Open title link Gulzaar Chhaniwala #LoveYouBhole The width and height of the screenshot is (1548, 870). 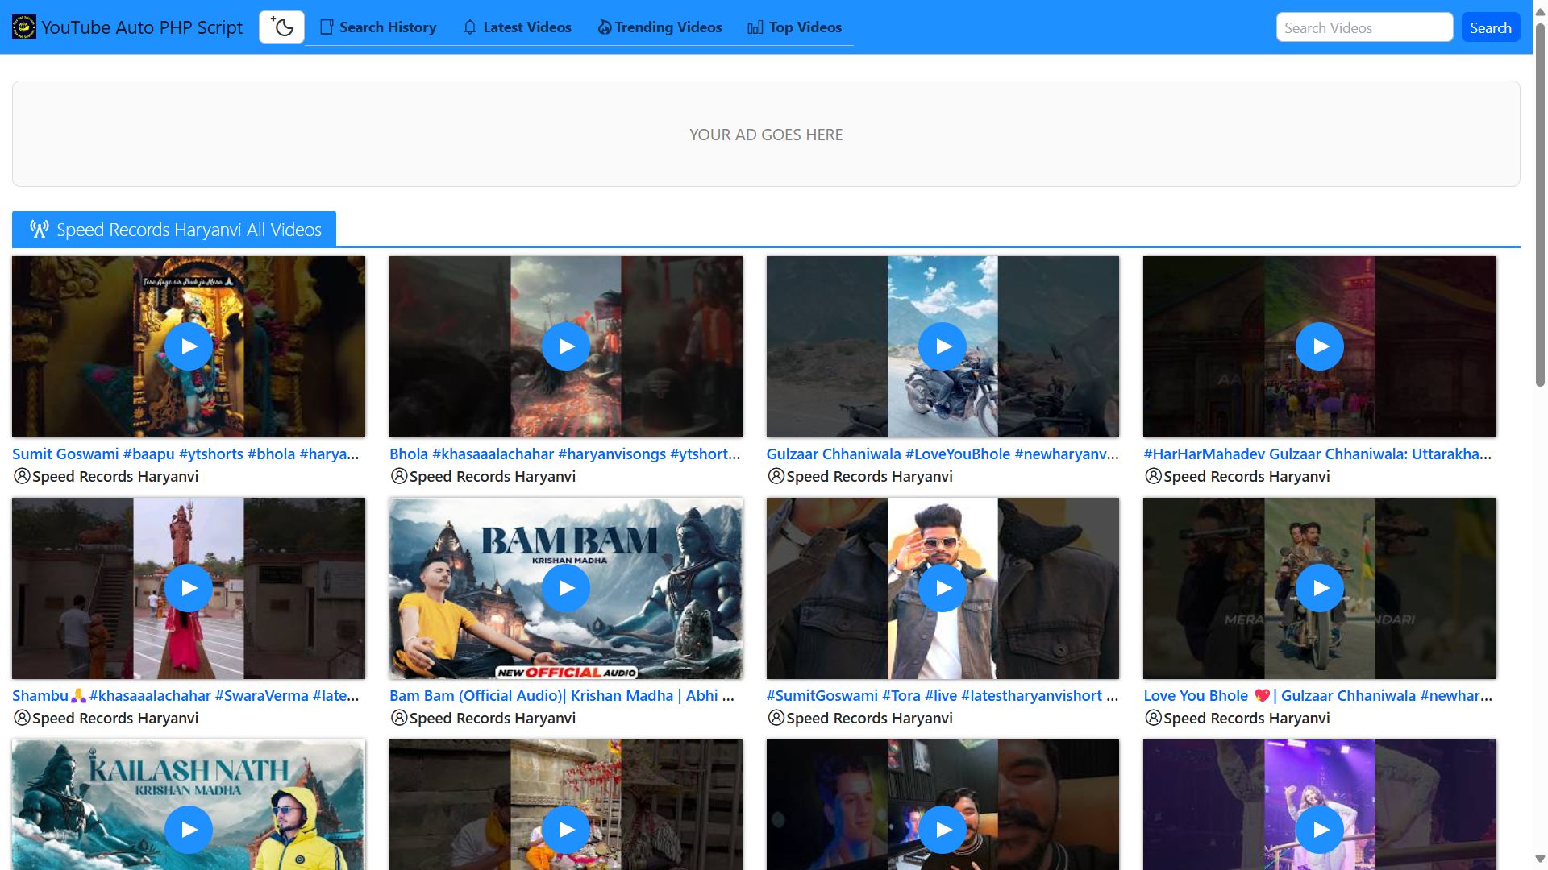(x=943, y=454)
